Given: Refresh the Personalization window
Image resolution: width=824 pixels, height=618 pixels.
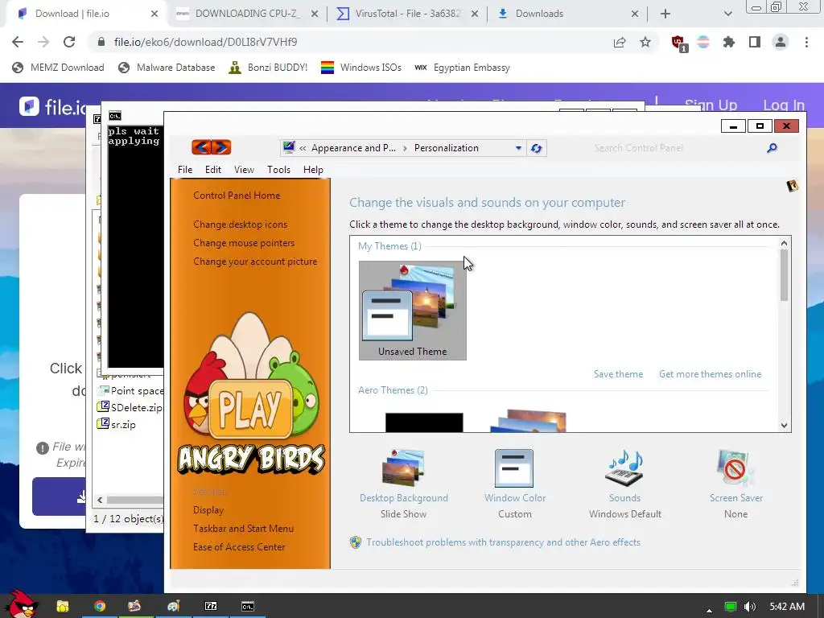Looking at the screenshot, I should tap(536, 148).
